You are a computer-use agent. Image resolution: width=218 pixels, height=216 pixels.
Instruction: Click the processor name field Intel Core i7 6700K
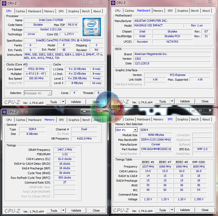51,20
